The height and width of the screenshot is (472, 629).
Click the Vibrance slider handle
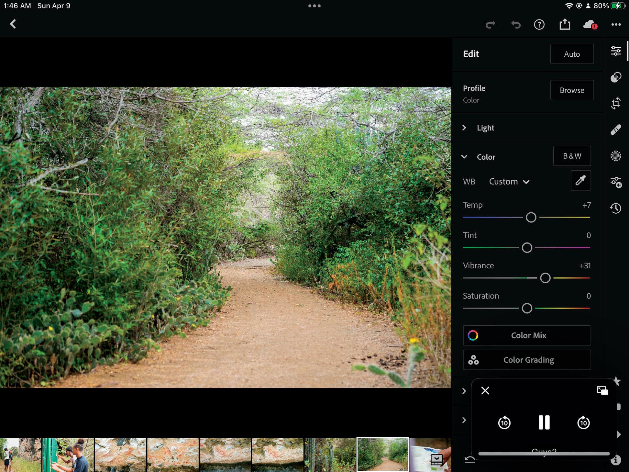point(545,278)
